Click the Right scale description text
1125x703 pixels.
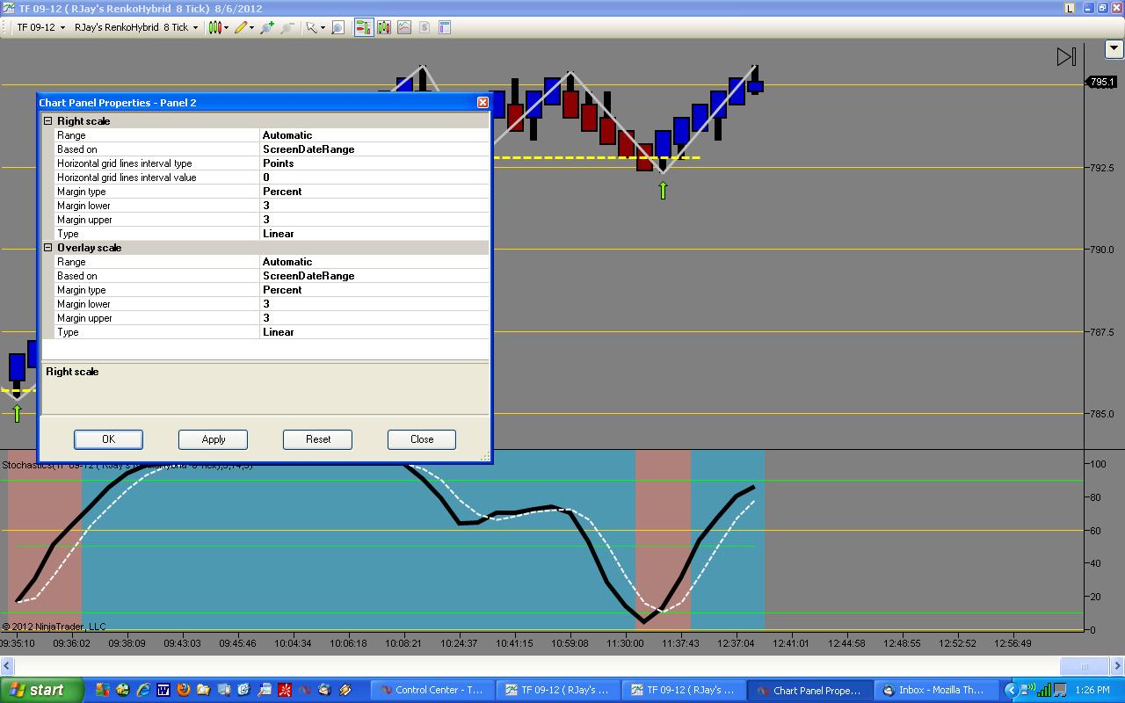pos(72,372)
